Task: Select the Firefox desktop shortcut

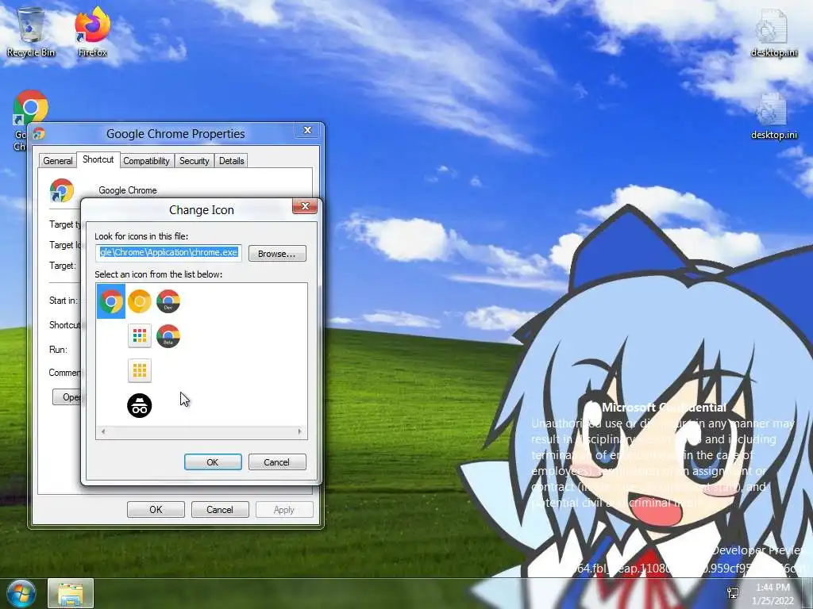Action: pyautogui.click(x=93, y=32)
